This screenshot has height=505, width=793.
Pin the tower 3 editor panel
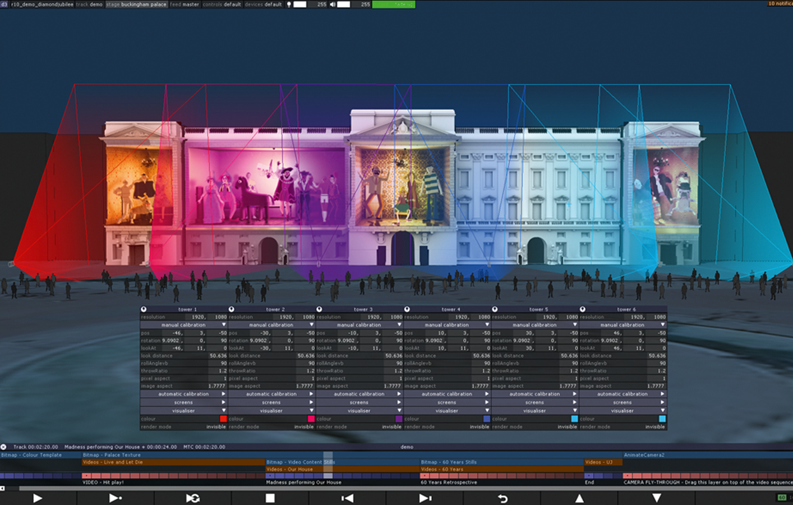coord(319,309)
